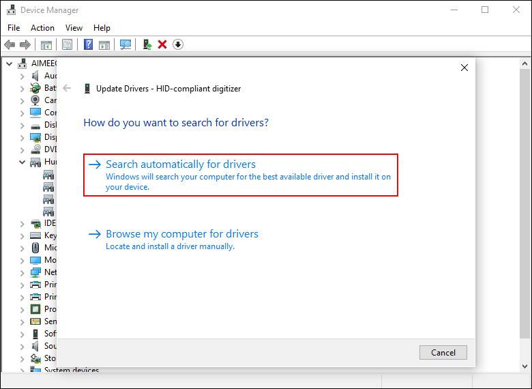Select the Keyboards icon in tree
The height and width of the screenshot is (389, 532).
click(x=35, y=235)
